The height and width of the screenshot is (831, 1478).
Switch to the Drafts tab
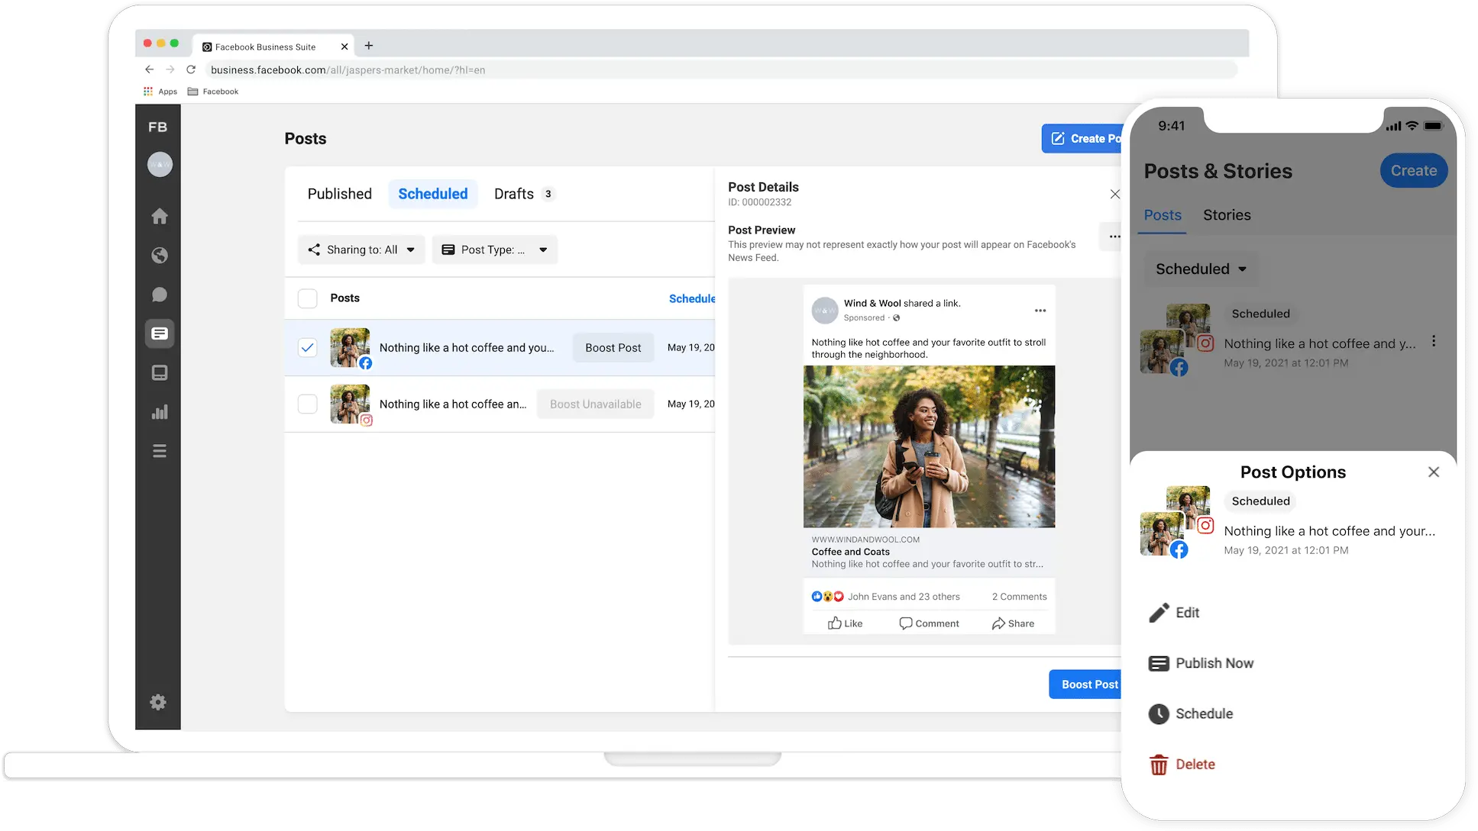click(524, 194)
